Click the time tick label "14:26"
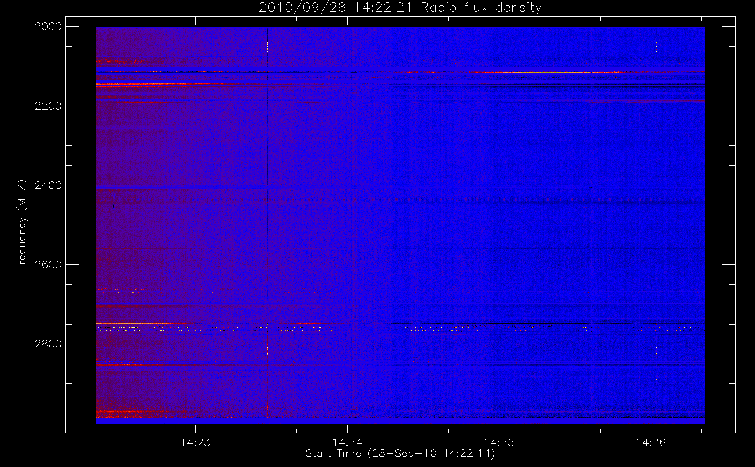The height and width of the screenshot is (467, 755). (651, 442)
